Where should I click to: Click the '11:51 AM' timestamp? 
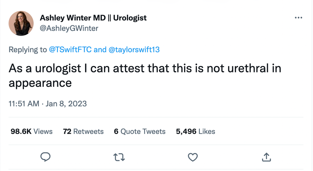[x=24, y=104]
